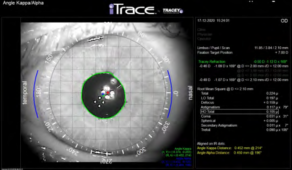Click the 'OD' eye indicator

(x=284, y=21)
